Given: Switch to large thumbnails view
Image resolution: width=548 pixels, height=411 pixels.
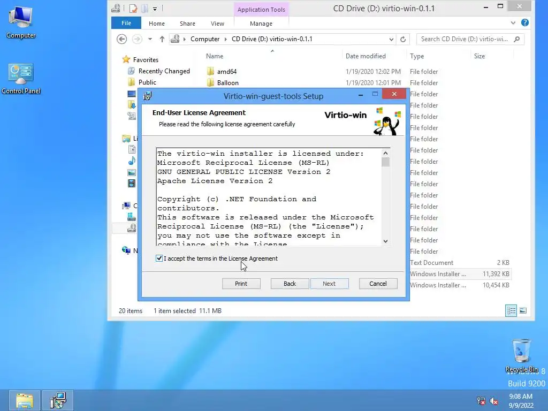Looking at the screenshot, I should pos(523,311).
